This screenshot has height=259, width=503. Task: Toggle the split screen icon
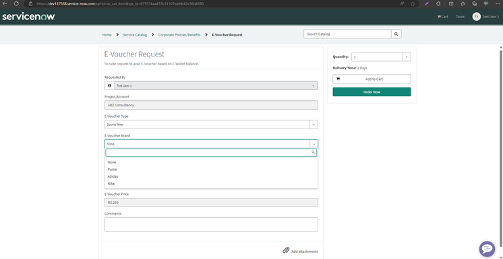451,4
